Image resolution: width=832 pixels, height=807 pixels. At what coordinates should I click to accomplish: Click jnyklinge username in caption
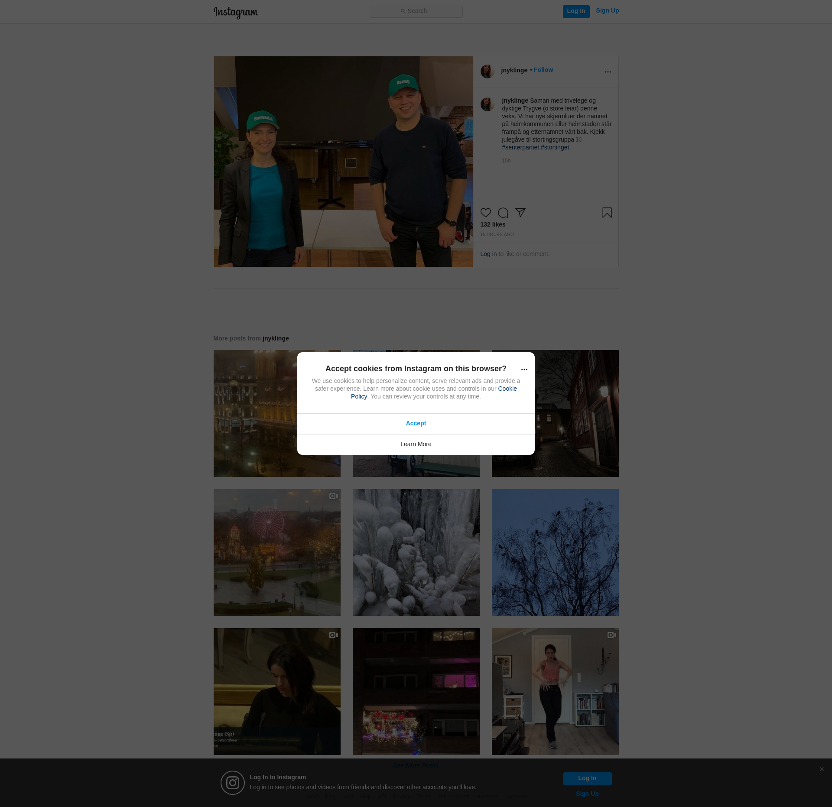point(515,100)
